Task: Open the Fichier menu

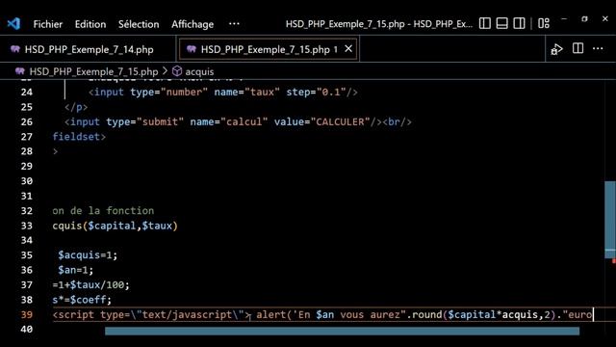Action: tap(48, 24)
